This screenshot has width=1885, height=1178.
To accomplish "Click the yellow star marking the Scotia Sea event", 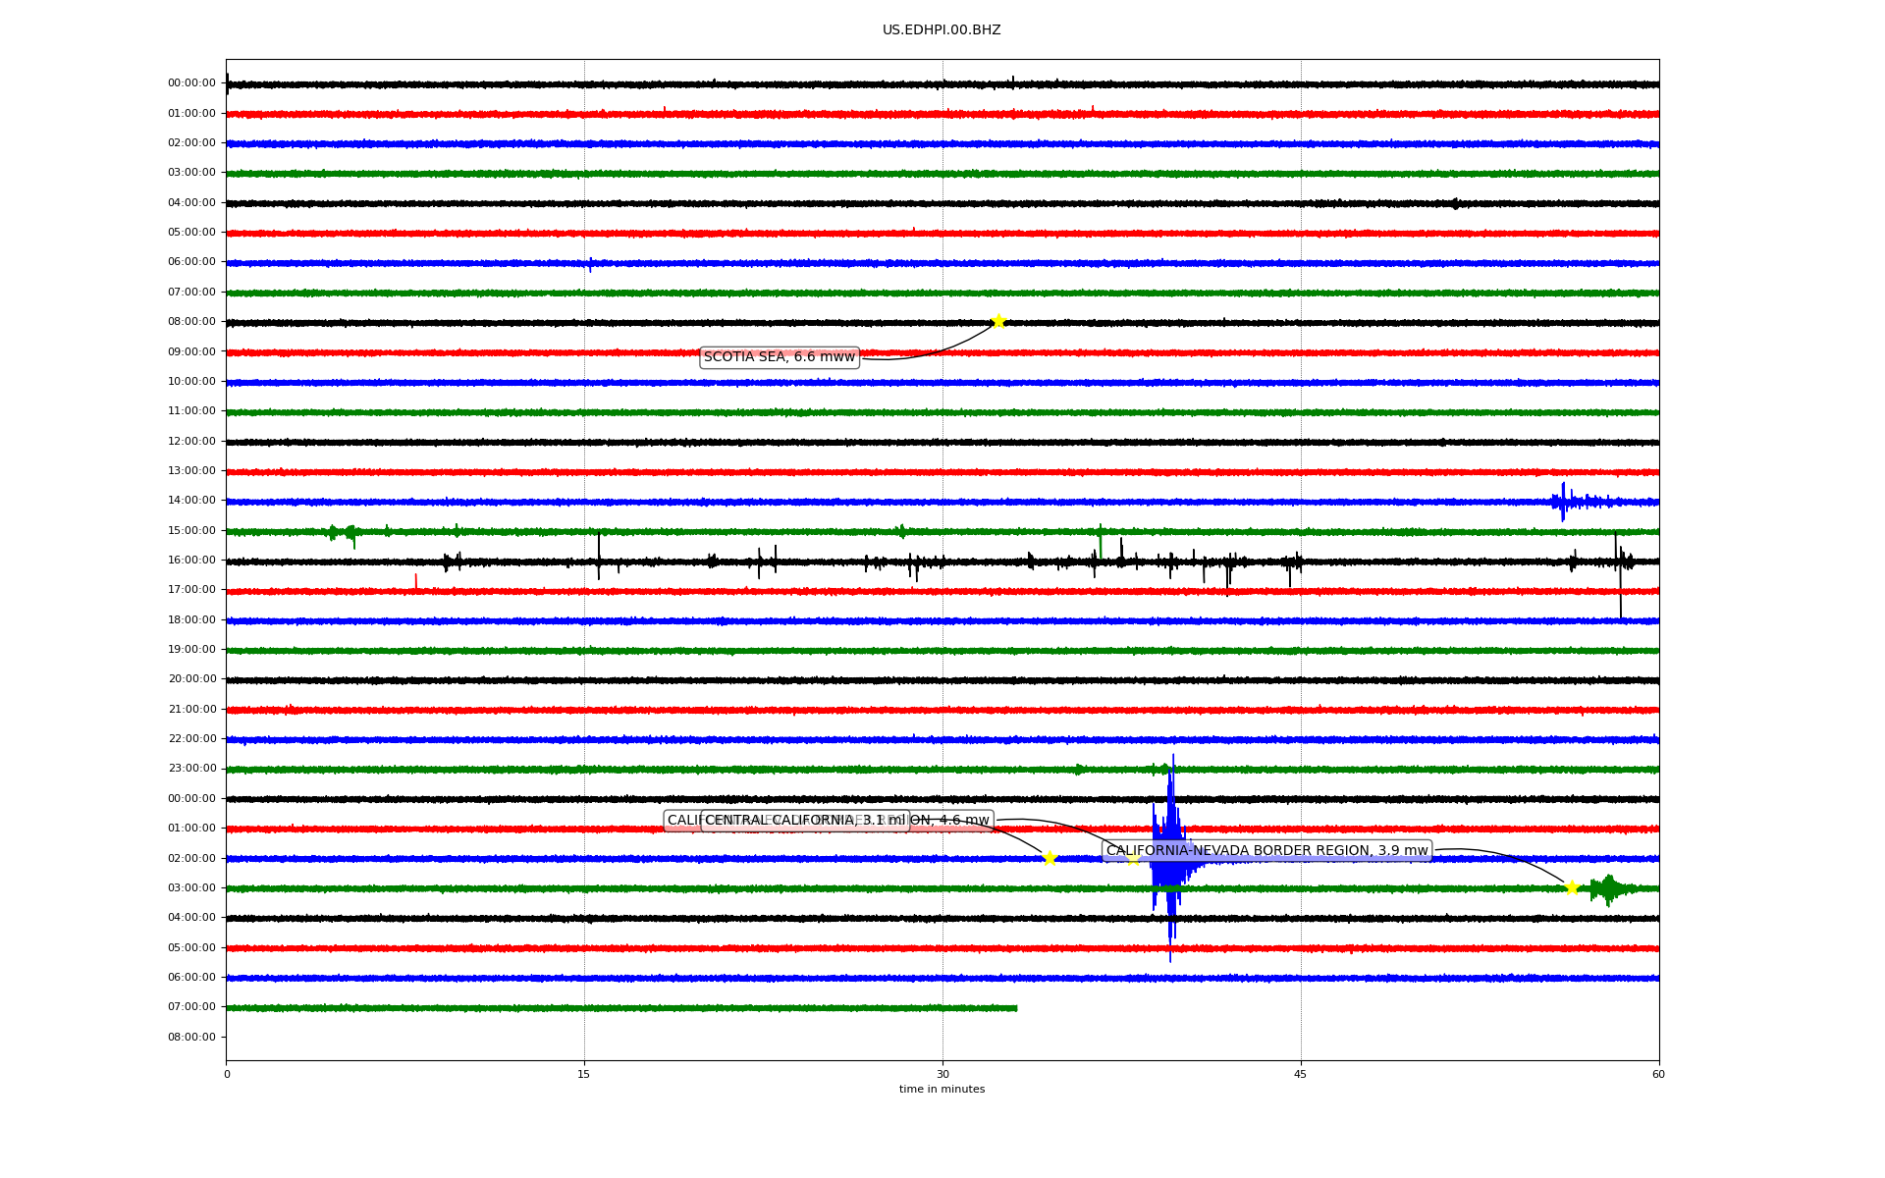I will [x=998, y=321].
